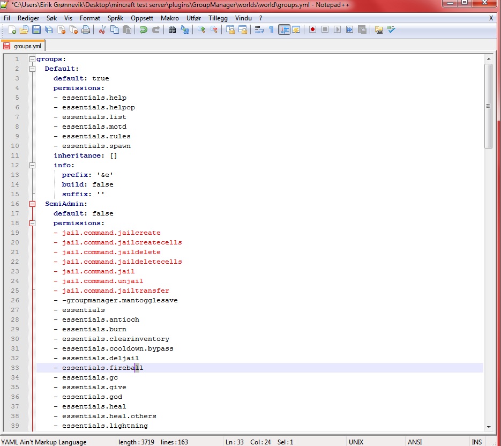
Task: Start macro recording with the red record icon
Action: pos(312,30)
